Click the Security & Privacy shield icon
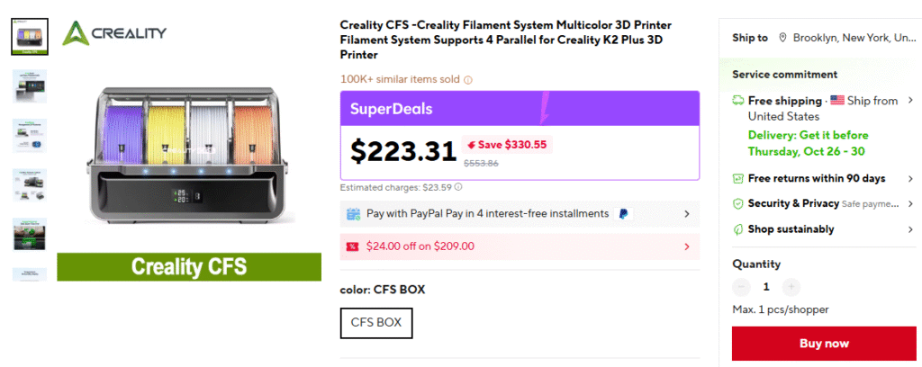Viewport: 922px width, 367px height. click(x=738, y=204)
